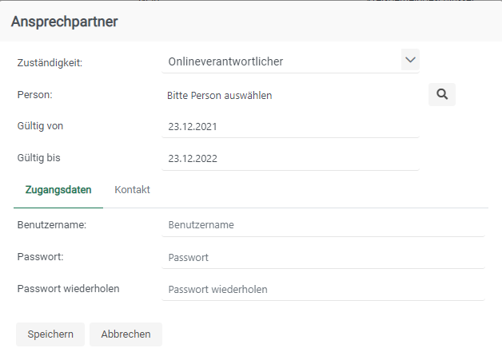
Task: Click the 'Bitte Person auswählen' field
Action: [220, 95]
